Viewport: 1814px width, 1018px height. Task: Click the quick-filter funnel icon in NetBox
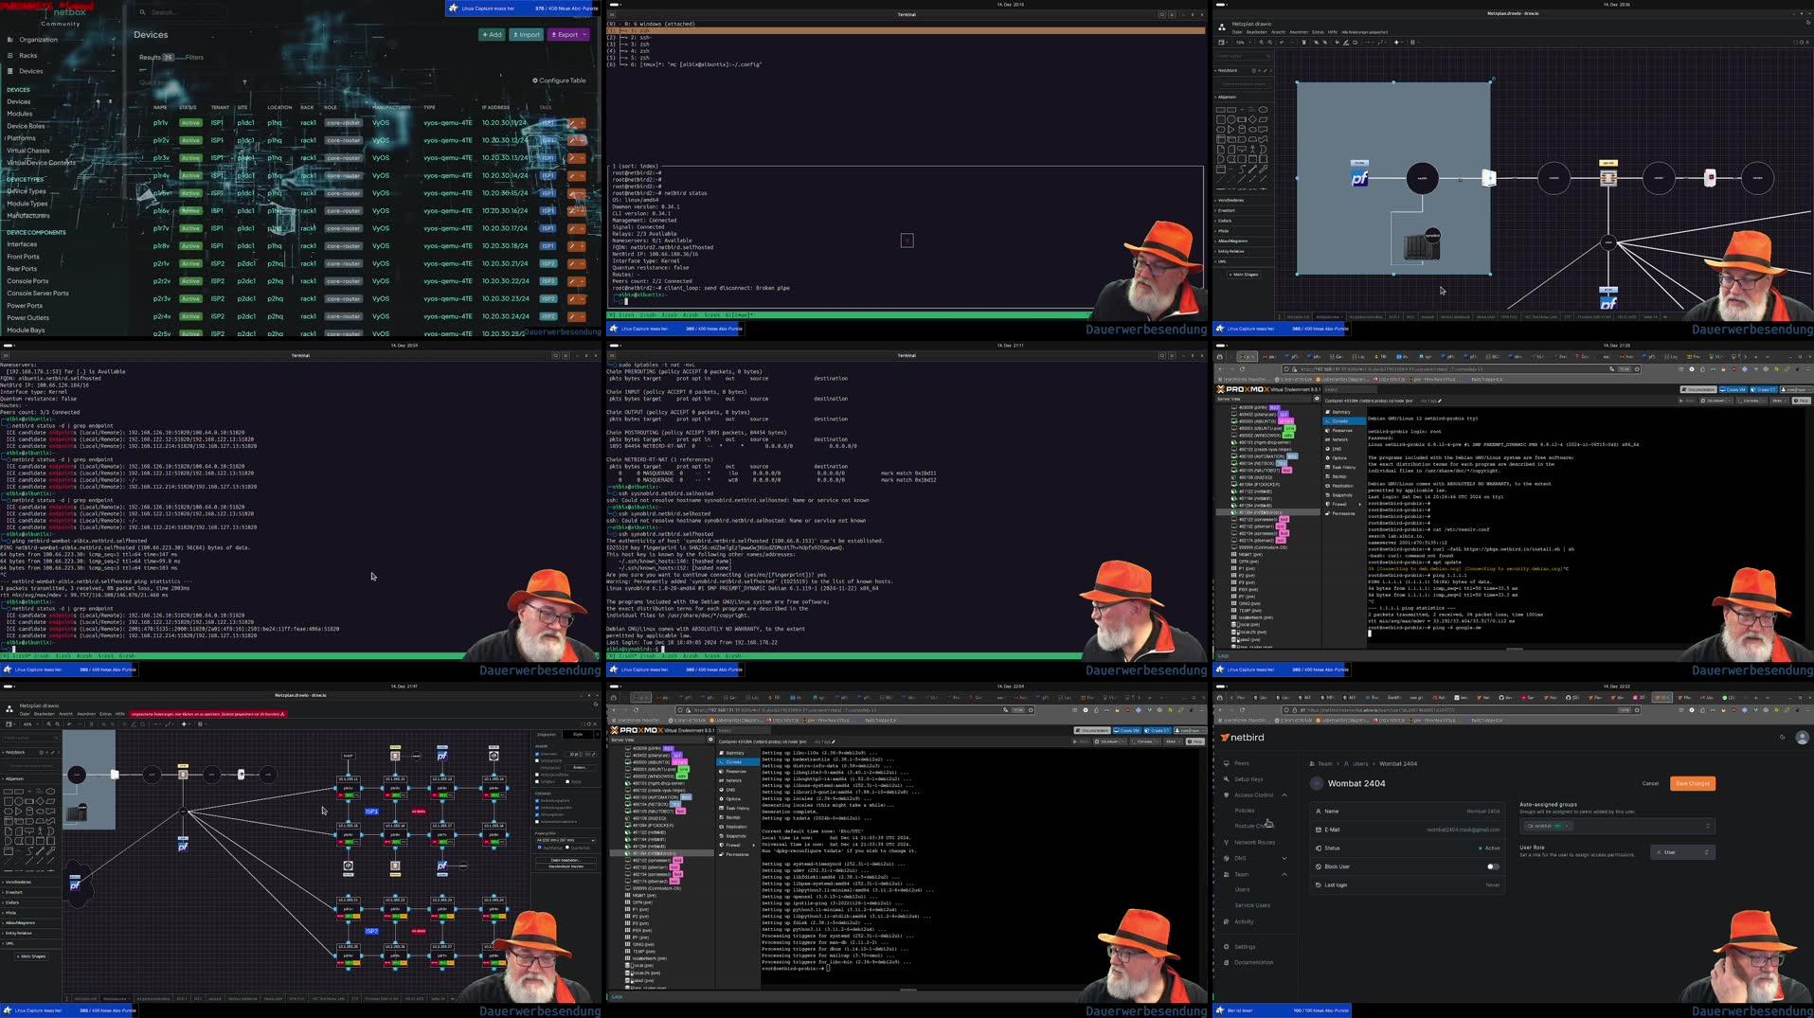click(x=244, y=82)
